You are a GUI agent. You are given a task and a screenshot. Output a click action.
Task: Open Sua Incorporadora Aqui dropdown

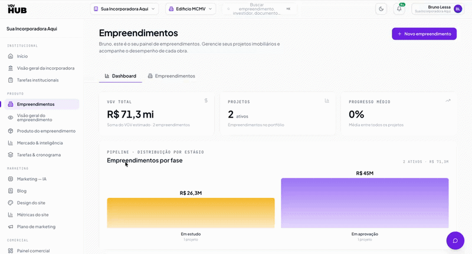click(x=124, y=9)
